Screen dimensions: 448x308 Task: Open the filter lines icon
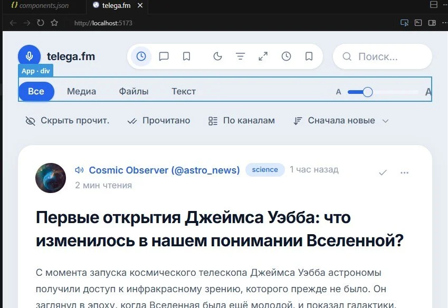pyautogui.click(x=240, y=56)
